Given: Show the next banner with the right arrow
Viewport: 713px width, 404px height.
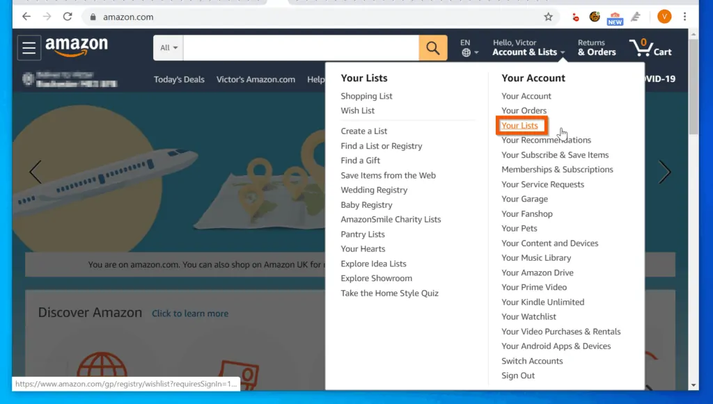Looking at the screenshot, I should 664,172.
